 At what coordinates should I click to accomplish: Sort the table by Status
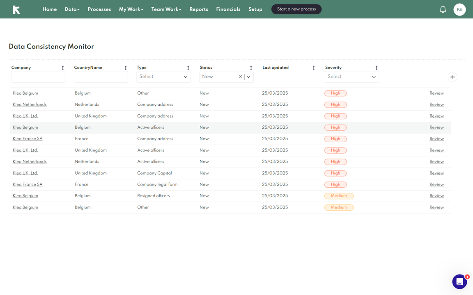tap(251, 67)
